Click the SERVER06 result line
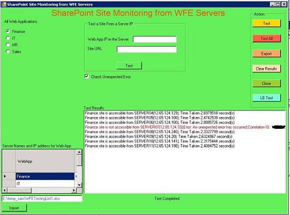The width and height of the screenshot is (290, 215). (159, 123)
